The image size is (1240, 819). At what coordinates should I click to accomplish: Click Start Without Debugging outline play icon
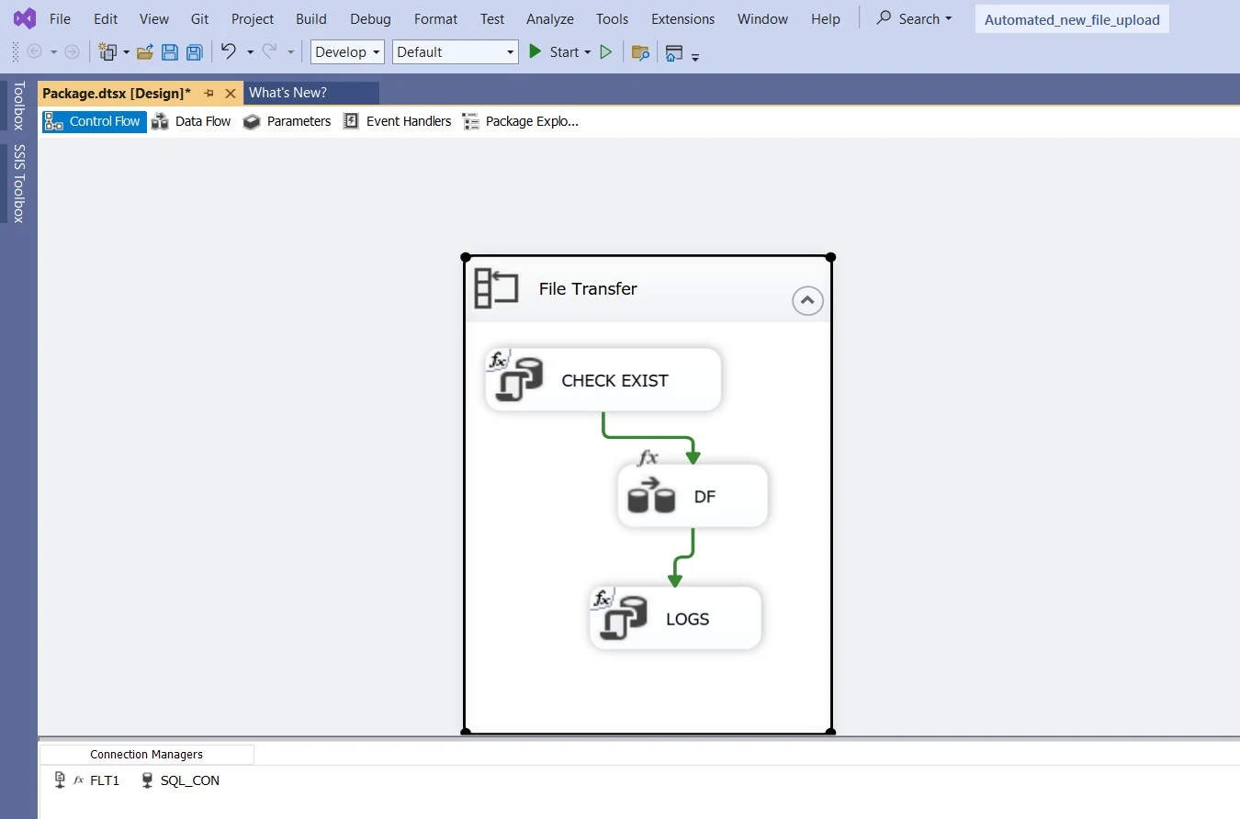coord(605,52)
